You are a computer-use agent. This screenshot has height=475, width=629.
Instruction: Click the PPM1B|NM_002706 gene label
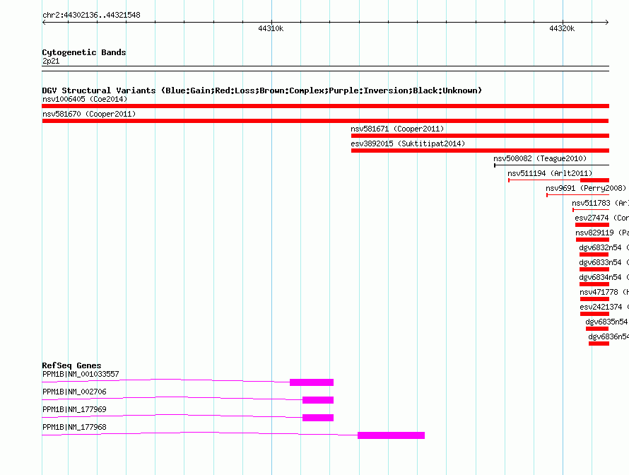74,392
